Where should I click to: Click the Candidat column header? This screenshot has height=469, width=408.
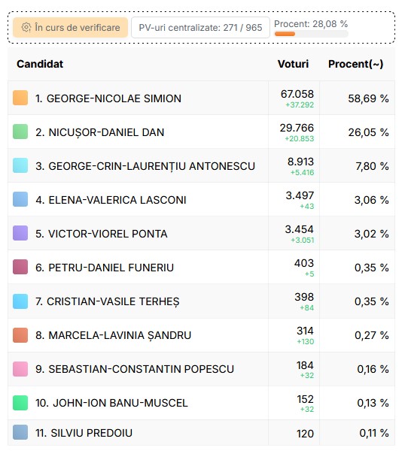(x=40, y=64)
